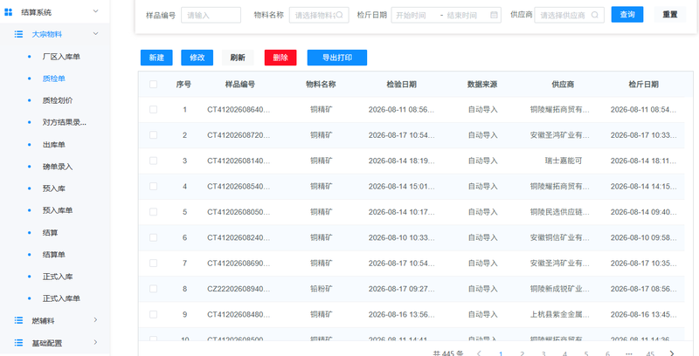Expand the 基础配置 submenu chevron
The image size is (699, 356).
(x=95, y=342)
